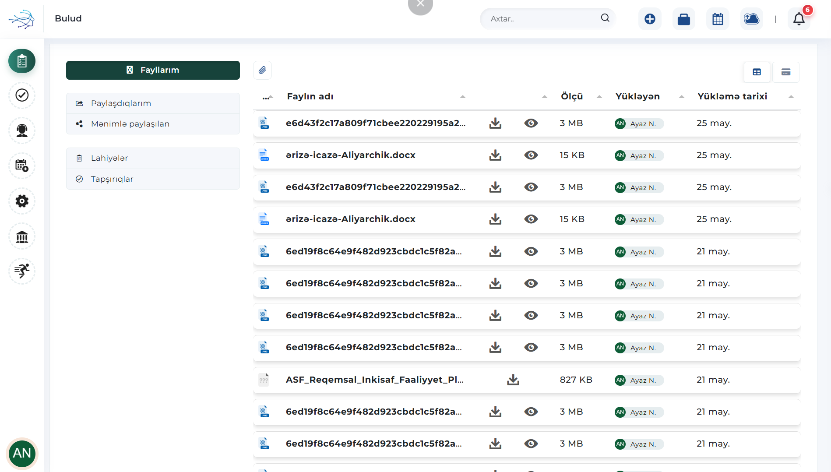Download the second ərizə-icazə-Aliyarchik.docx file
The height and width of the screenshot is (472, 831).
click(495, 219)
